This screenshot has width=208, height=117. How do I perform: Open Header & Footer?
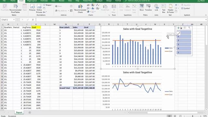coord(170,9)
